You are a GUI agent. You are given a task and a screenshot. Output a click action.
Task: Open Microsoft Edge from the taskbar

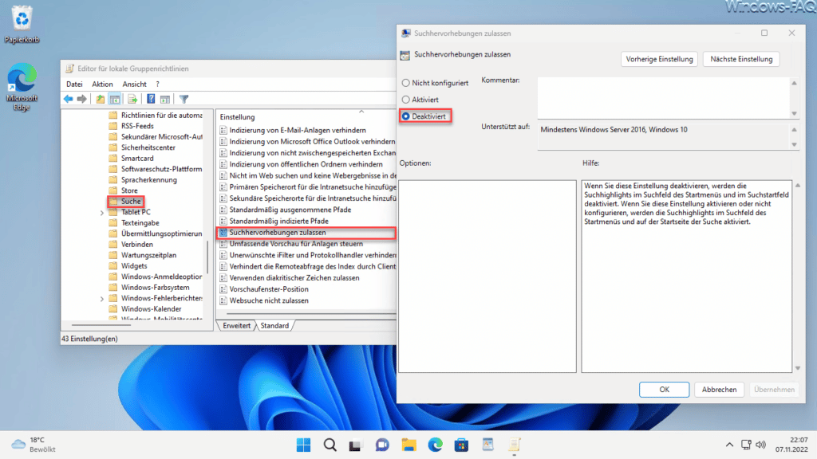tap(435, 445)
